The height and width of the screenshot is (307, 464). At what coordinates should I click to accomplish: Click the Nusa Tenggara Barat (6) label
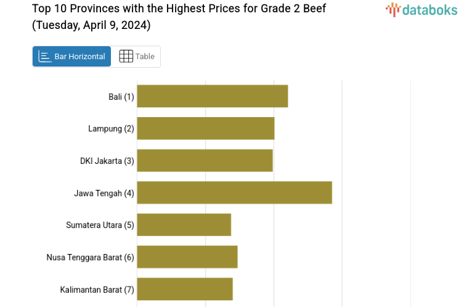pyautogui.click(x=90, y=257)
